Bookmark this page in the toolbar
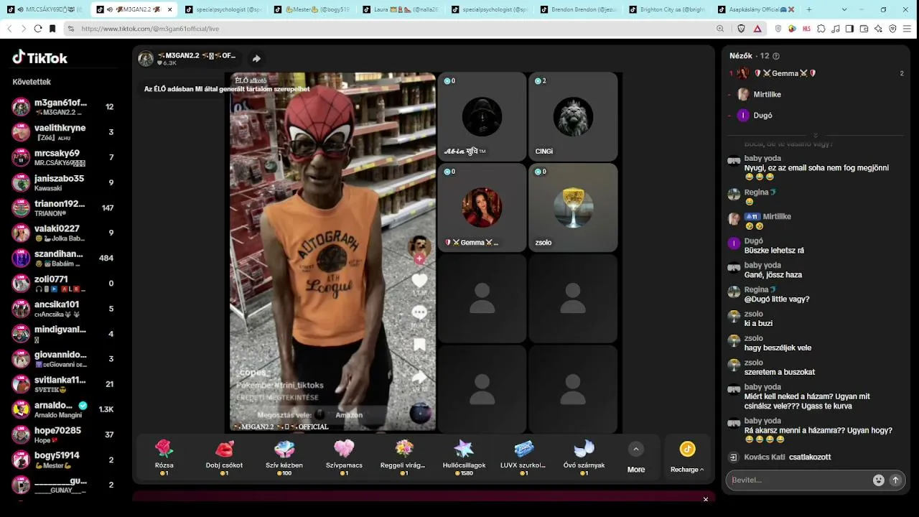This screenshot has height=517, width=919. coord(52,29)
